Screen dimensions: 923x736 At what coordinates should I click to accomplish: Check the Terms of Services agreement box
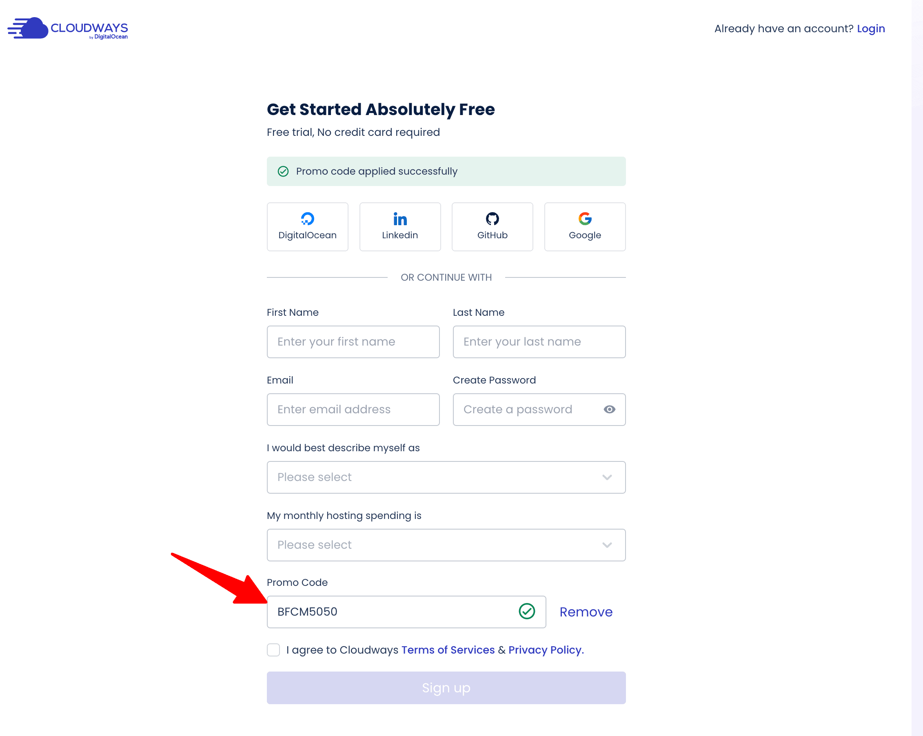(x=273, y=650)
